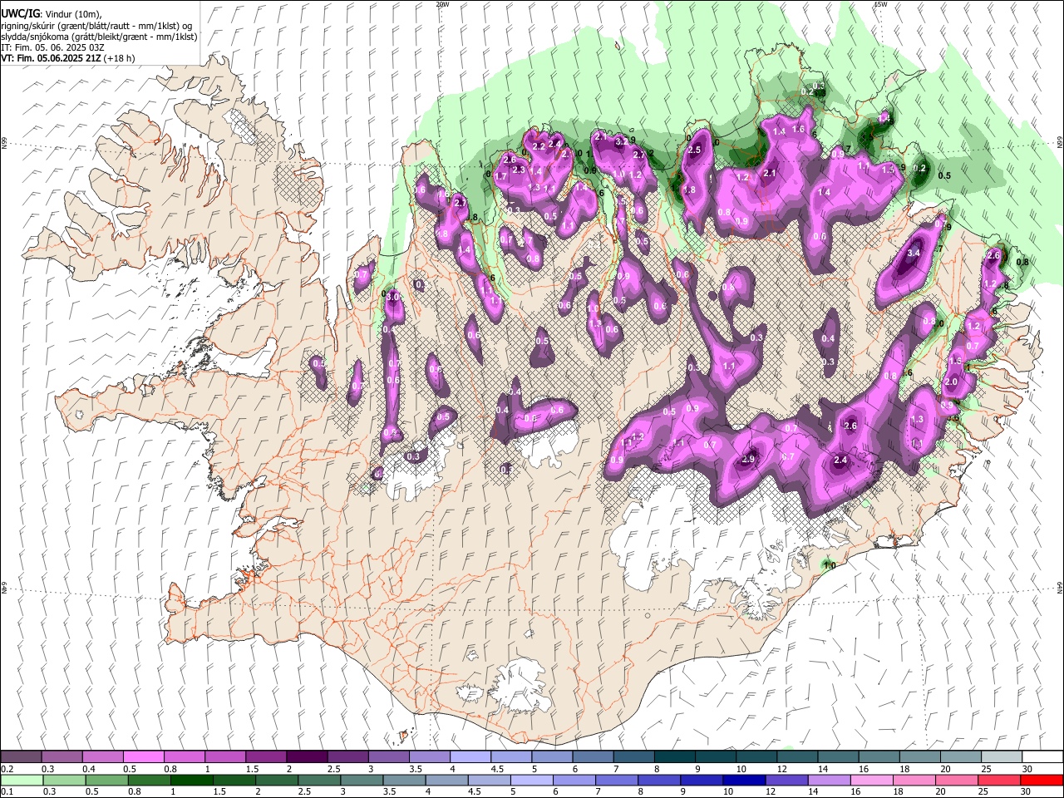The width and height of the screenshot is (1064, 798).
Task: Click the "2.0" value near the east coast
Action: click(x=951, y=382)
